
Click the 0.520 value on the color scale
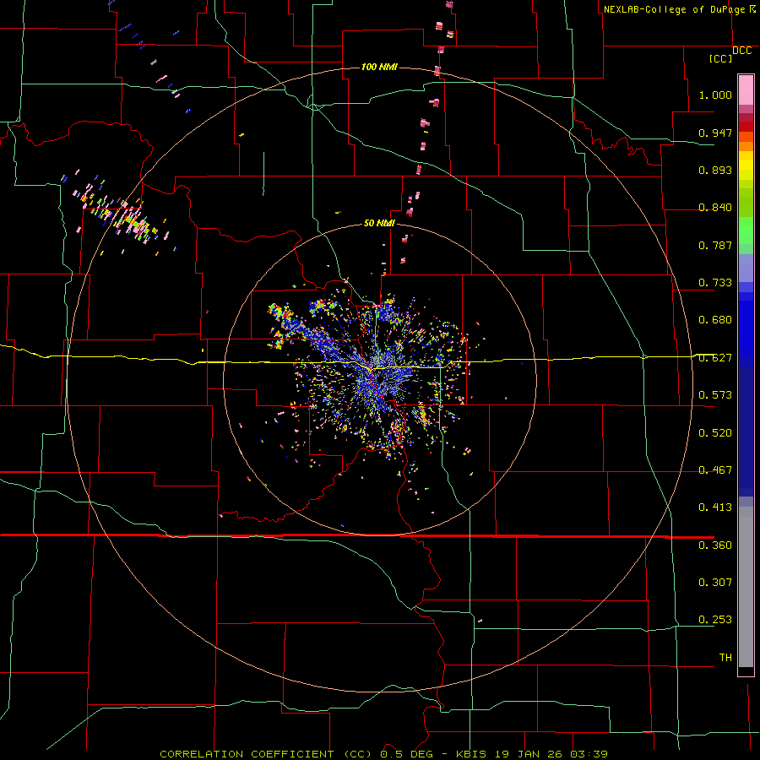point(715,433)
